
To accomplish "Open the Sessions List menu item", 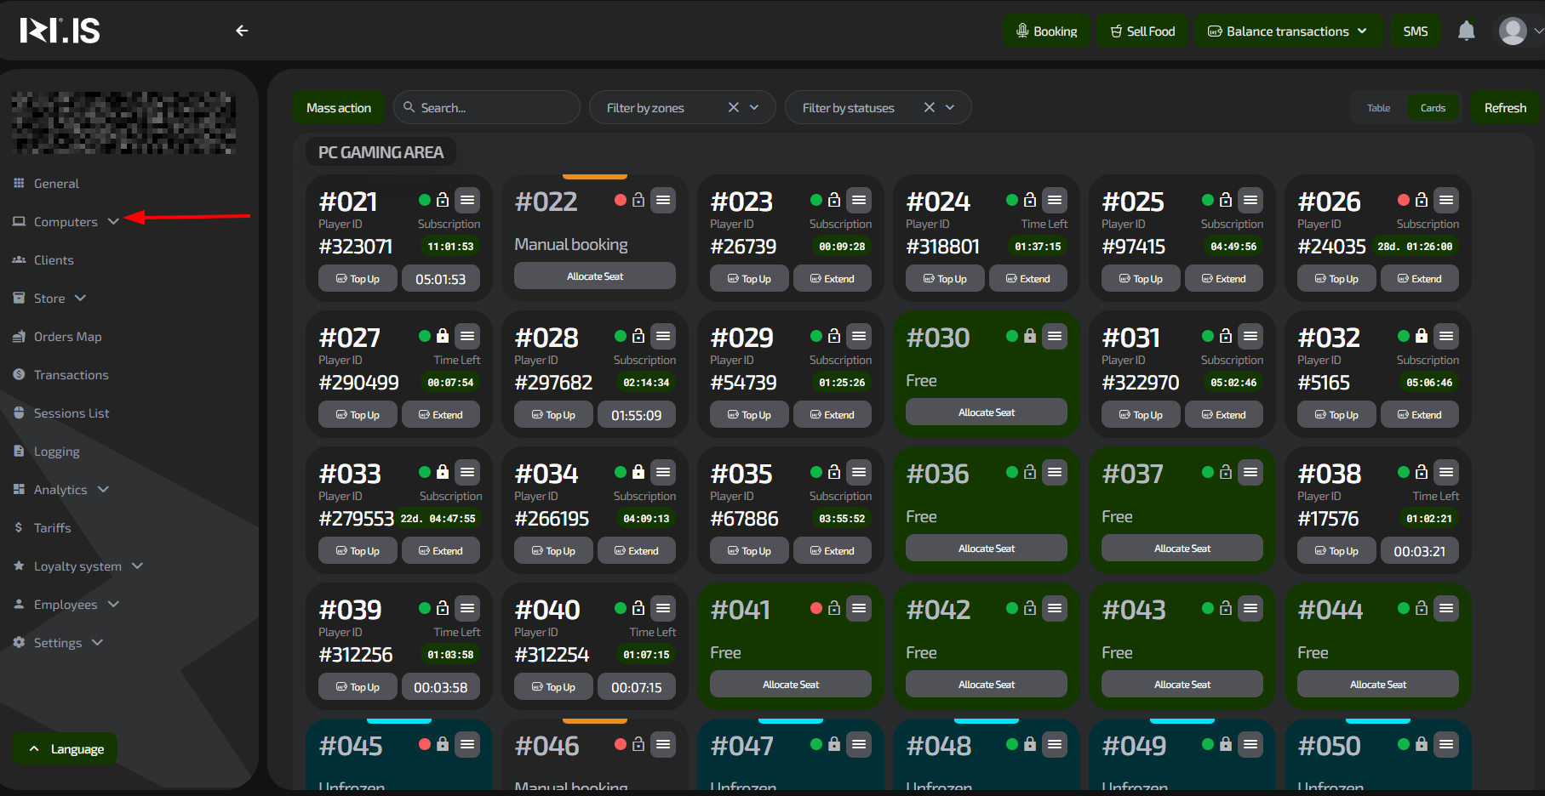I will (x=72, y=413).
